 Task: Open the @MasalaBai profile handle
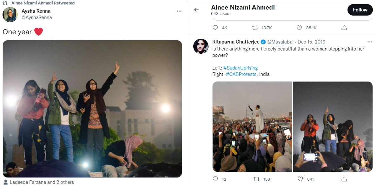click(x=280, y=42)
